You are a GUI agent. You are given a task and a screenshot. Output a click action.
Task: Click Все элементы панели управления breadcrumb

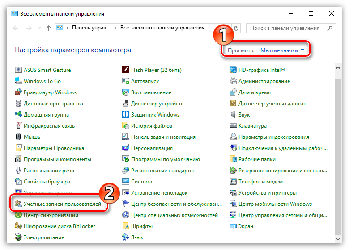click(x=162, y=28)
